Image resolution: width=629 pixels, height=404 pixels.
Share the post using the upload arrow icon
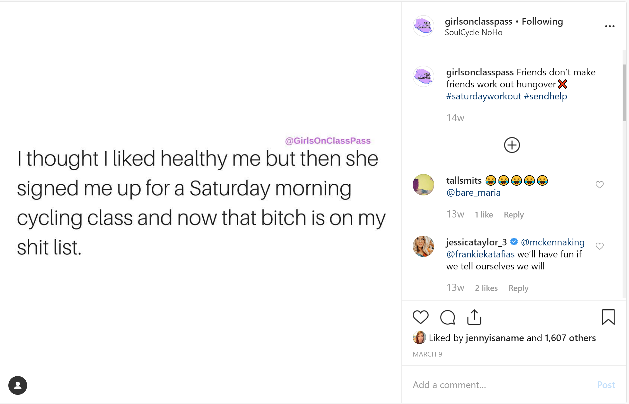click(474, 317)
